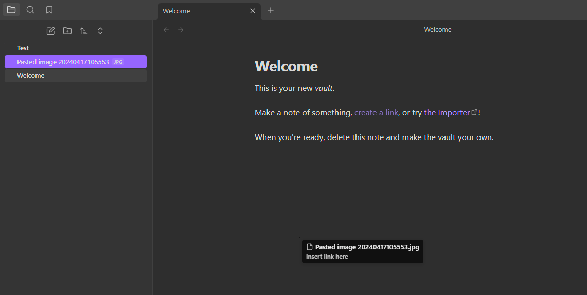Create a new note

point(50,31)
